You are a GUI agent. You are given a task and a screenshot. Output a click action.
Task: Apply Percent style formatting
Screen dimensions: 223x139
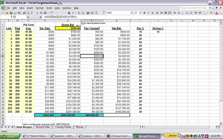[179, 13]
